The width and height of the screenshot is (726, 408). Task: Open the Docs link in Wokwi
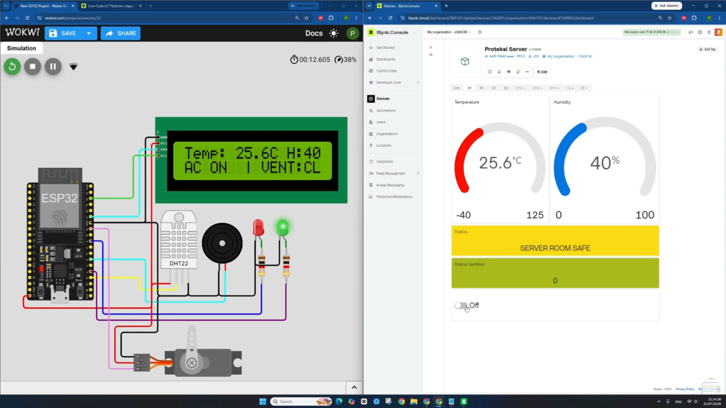314,33
